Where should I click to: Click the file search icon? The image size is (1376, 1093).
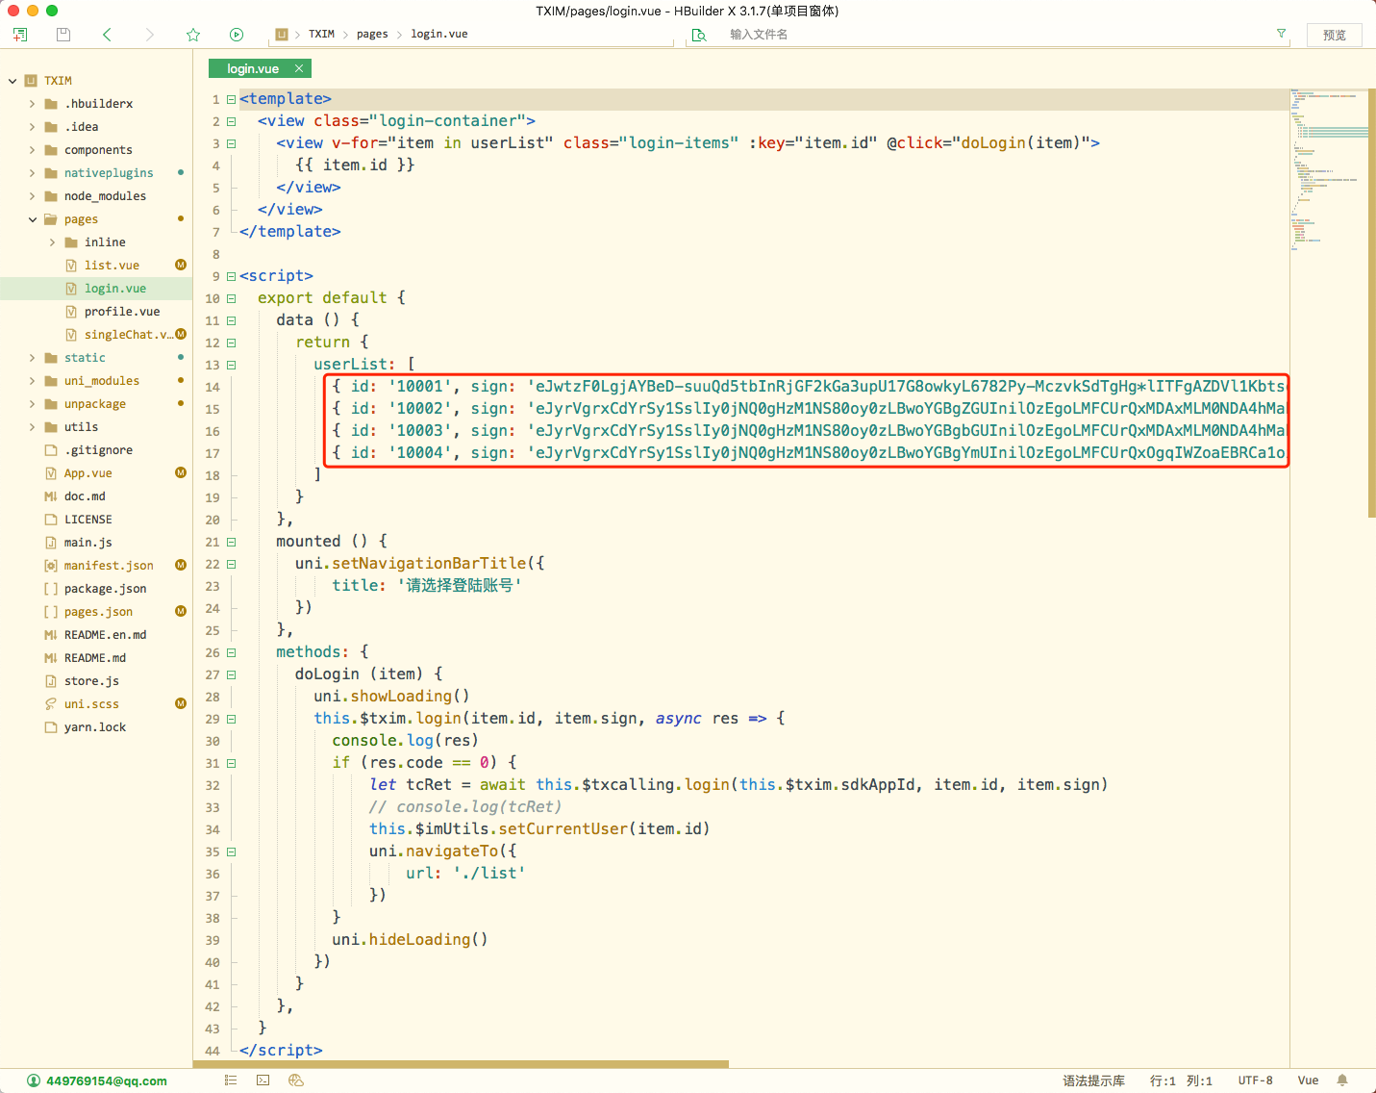click(699, 35)
